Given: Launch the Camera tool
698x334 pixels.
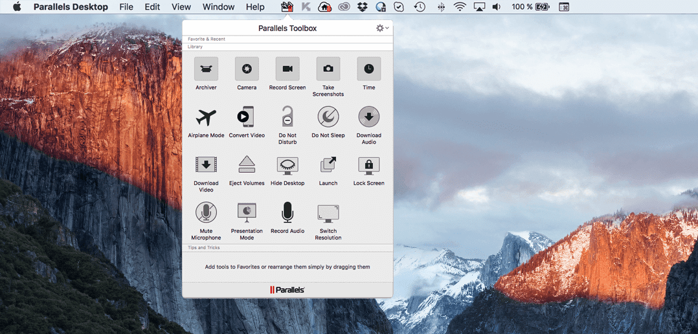Looking at the screenshot, I should pos(247,69).
